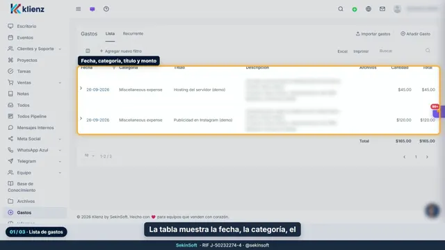Viewport: 445px width, 250px height.
Task: Go to next page arrow
Action: (427, 157)
